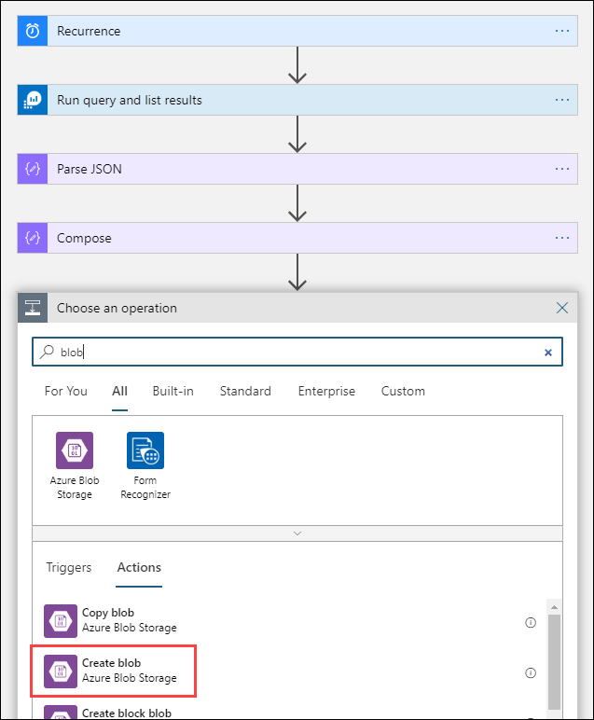Choose the Copy blob action

[x=109, y=620]
